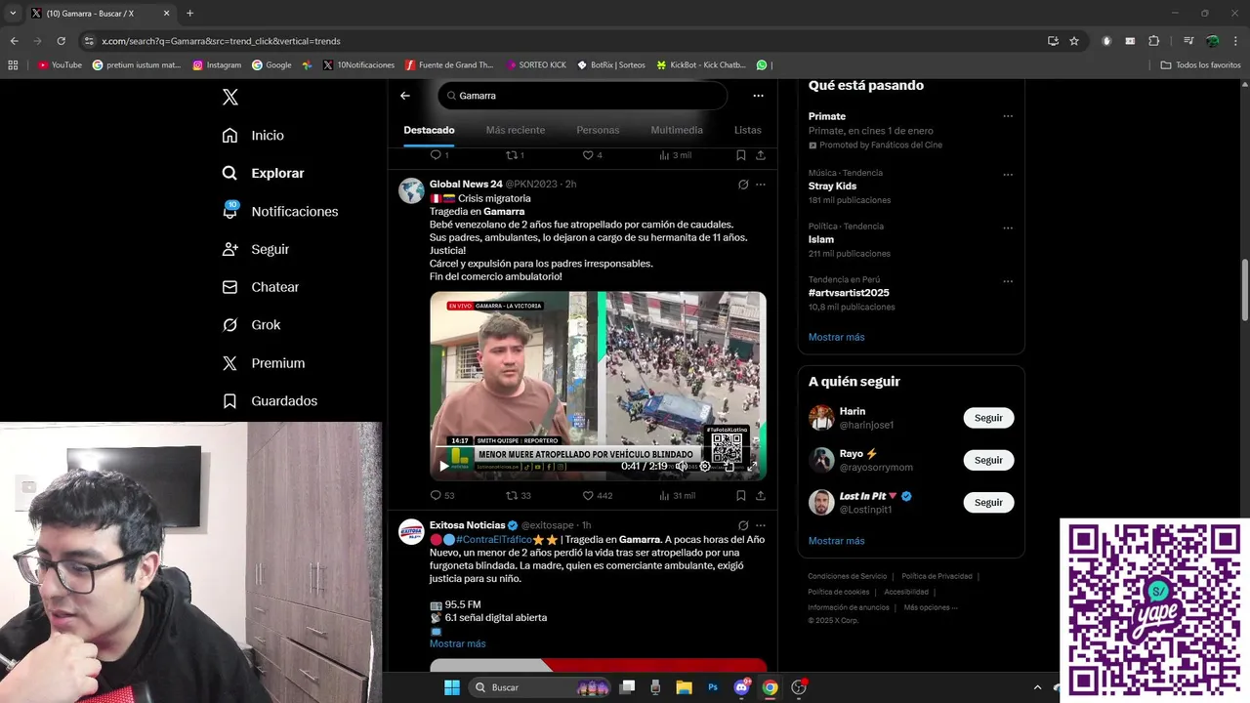This screenshot has height=703, width=1250.
Task: Open Photoshop from the taskbar
Action: click(x=713, y=687)
